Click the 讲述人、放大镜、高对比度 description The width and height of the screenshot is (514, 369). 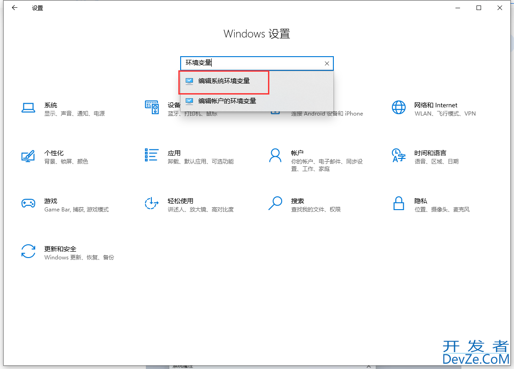pyautogui.click(x=201, y=210)
